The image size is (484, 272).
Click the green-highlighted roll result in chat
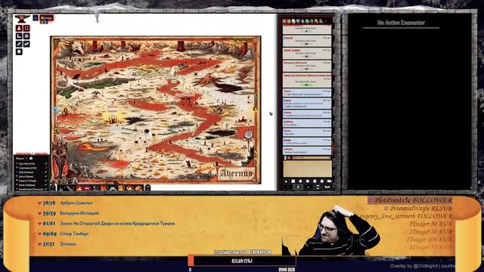click(x=306, y=85)
